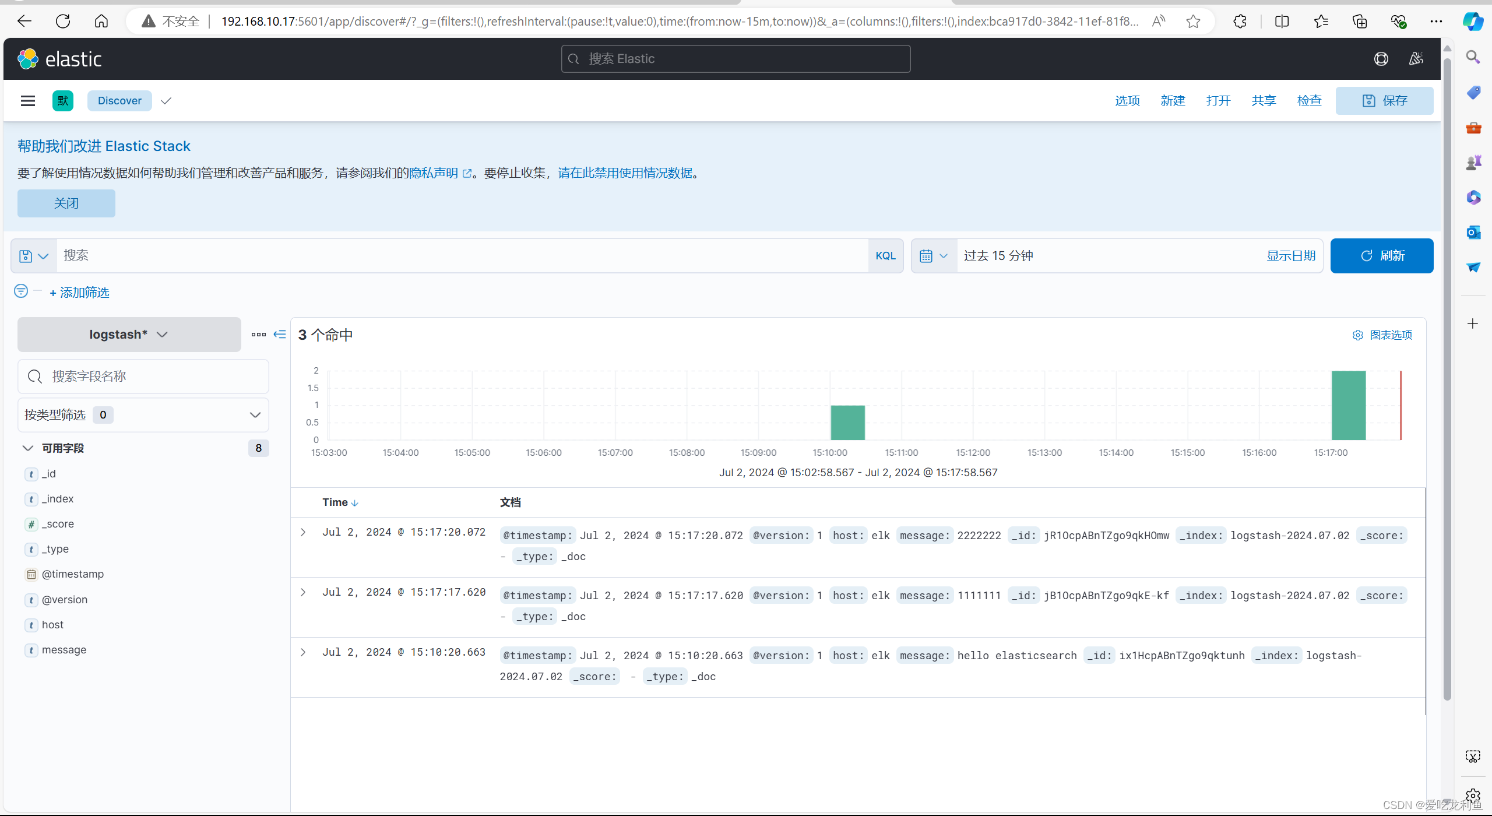Open the green default space avatar

coord(63,101)
